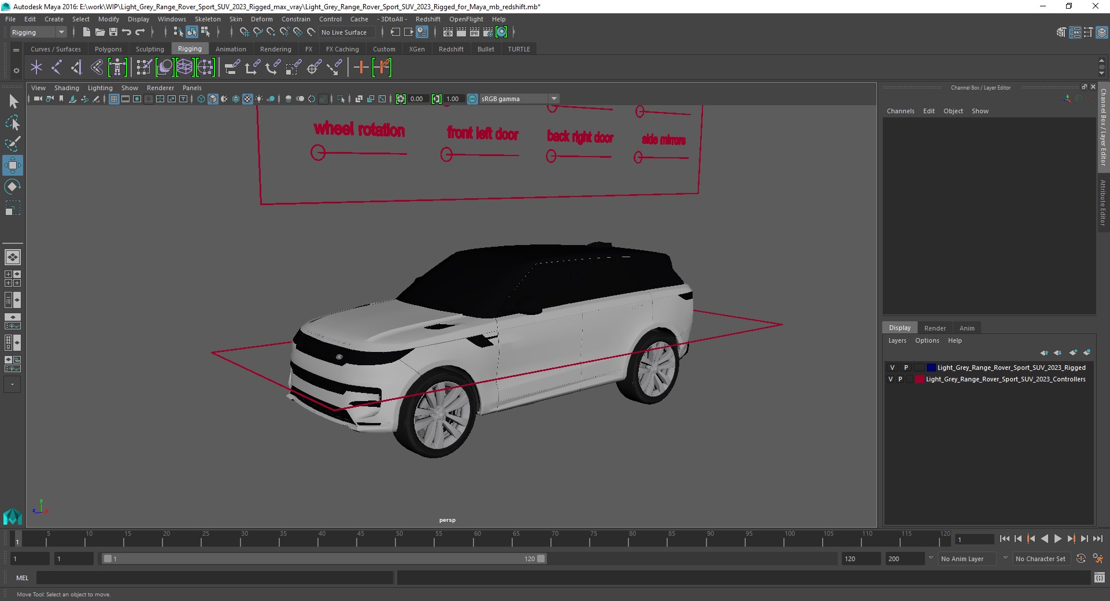This screenshot has width=1110, height=601.
Task: Open the Redshift menu in menu bar
Action: [x=428, y=19]
